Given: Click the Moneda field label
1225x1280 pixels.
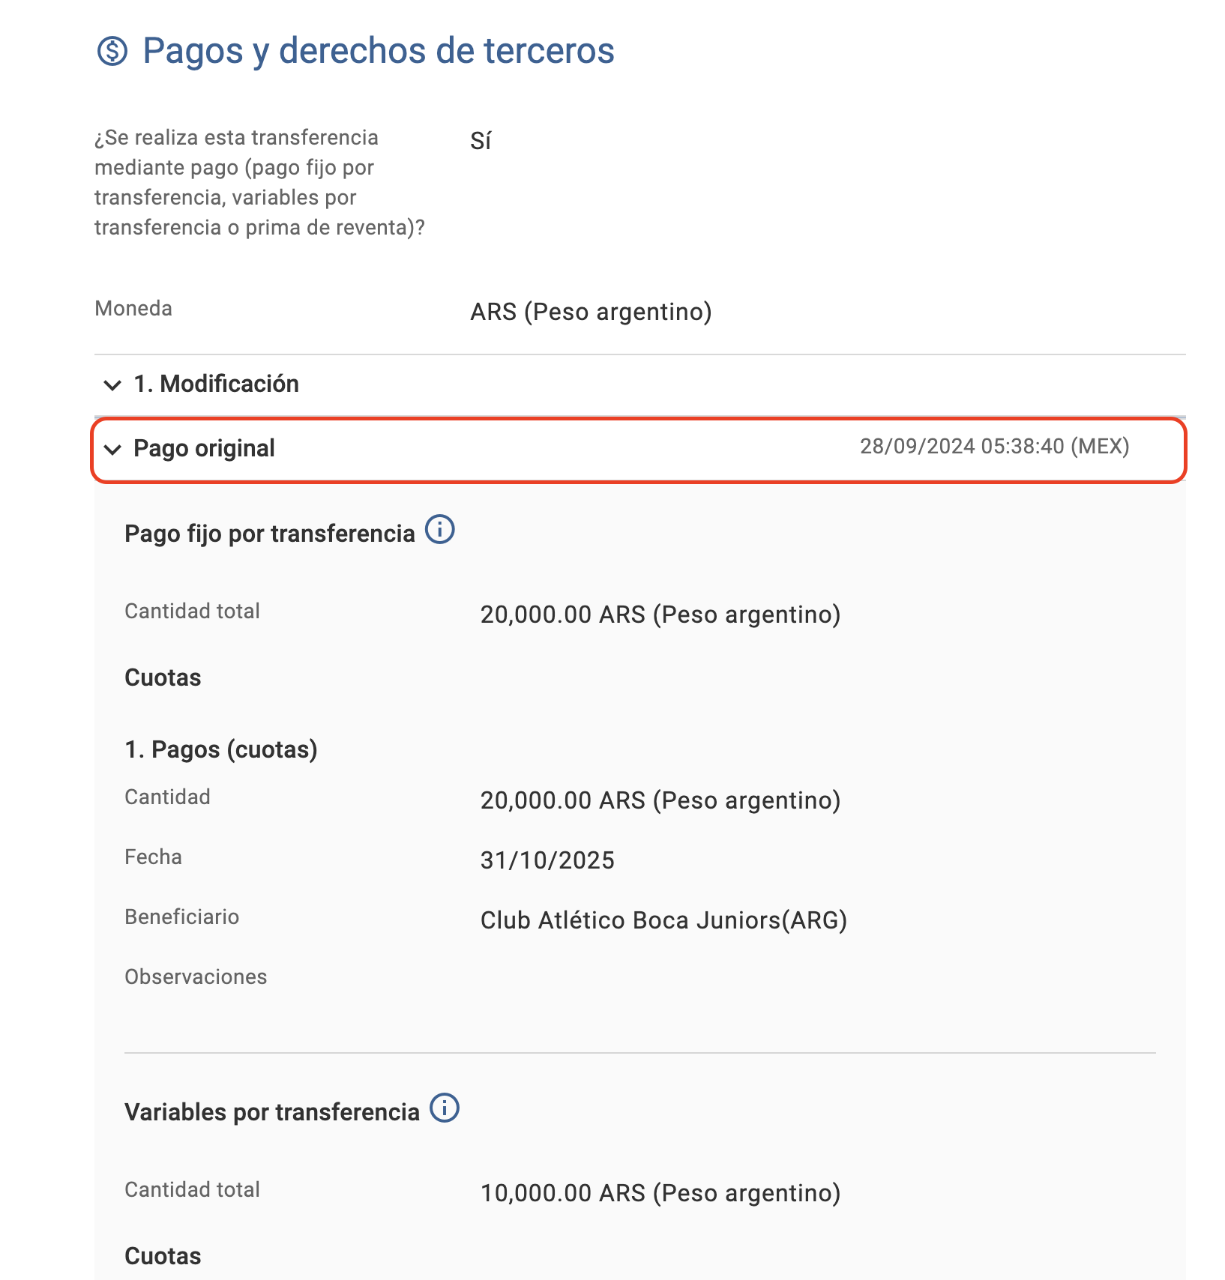Looking at the screenshot, I should point(133,308).
